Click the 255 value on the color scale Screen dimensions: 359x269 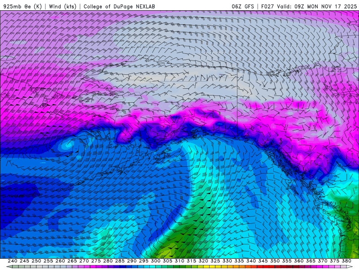(x=48, y=261)
